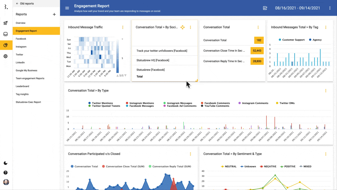Click the heatmap blue color scale legend
The height and width of the screenshot is (190, 337).
click(x=118, y=57)
